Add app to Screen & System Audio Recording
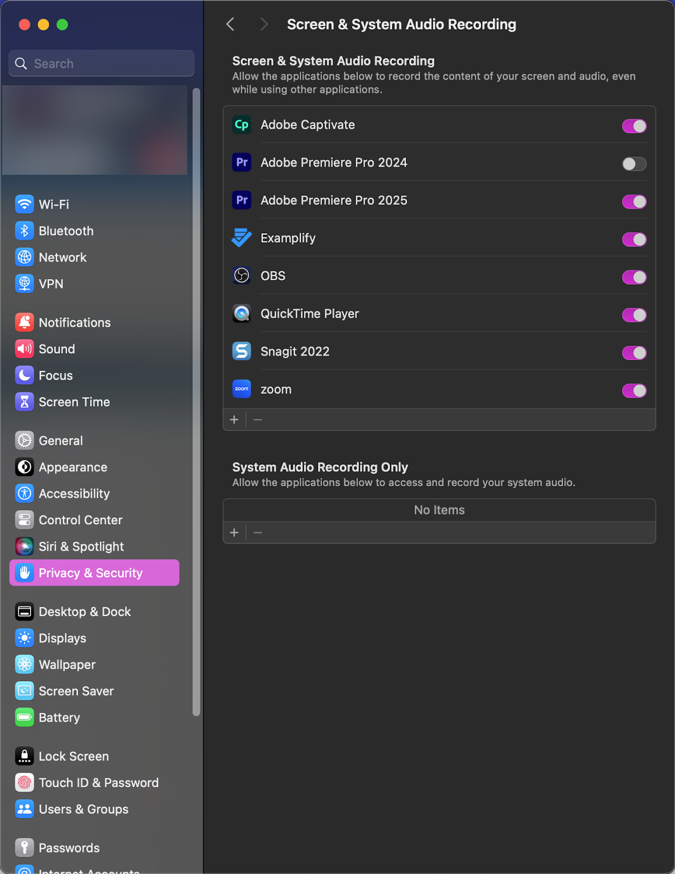 [x=235, y=420]
